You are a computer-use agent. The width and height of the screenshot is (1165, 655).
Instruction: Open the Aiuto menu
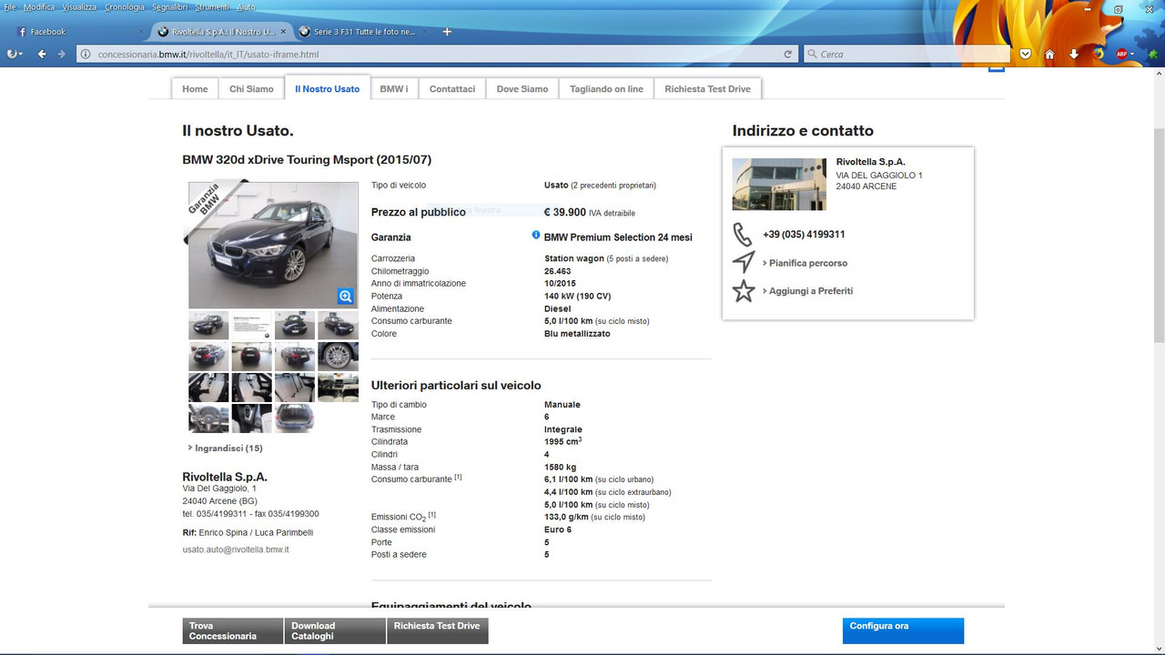tap(247, 6)
